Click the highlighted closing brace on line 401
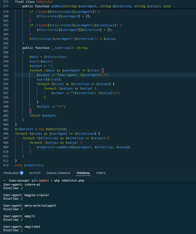 point(31,111)
